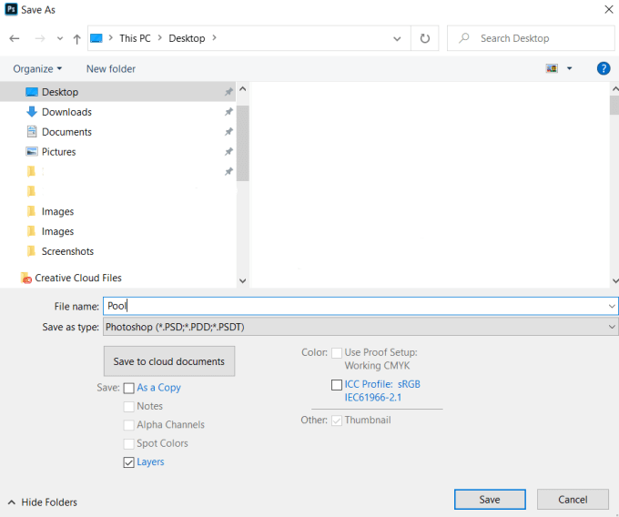Click the Creative Cloud Files icon
Screen dimensions: 619x517
point(26,278)
